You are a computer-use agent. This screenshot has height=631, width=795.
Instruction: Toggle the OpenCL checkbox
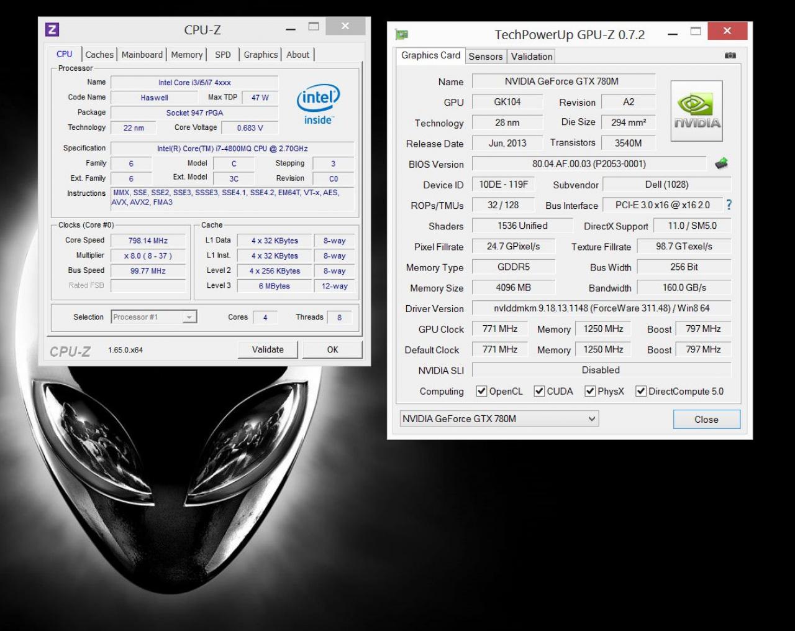[481, 391]
